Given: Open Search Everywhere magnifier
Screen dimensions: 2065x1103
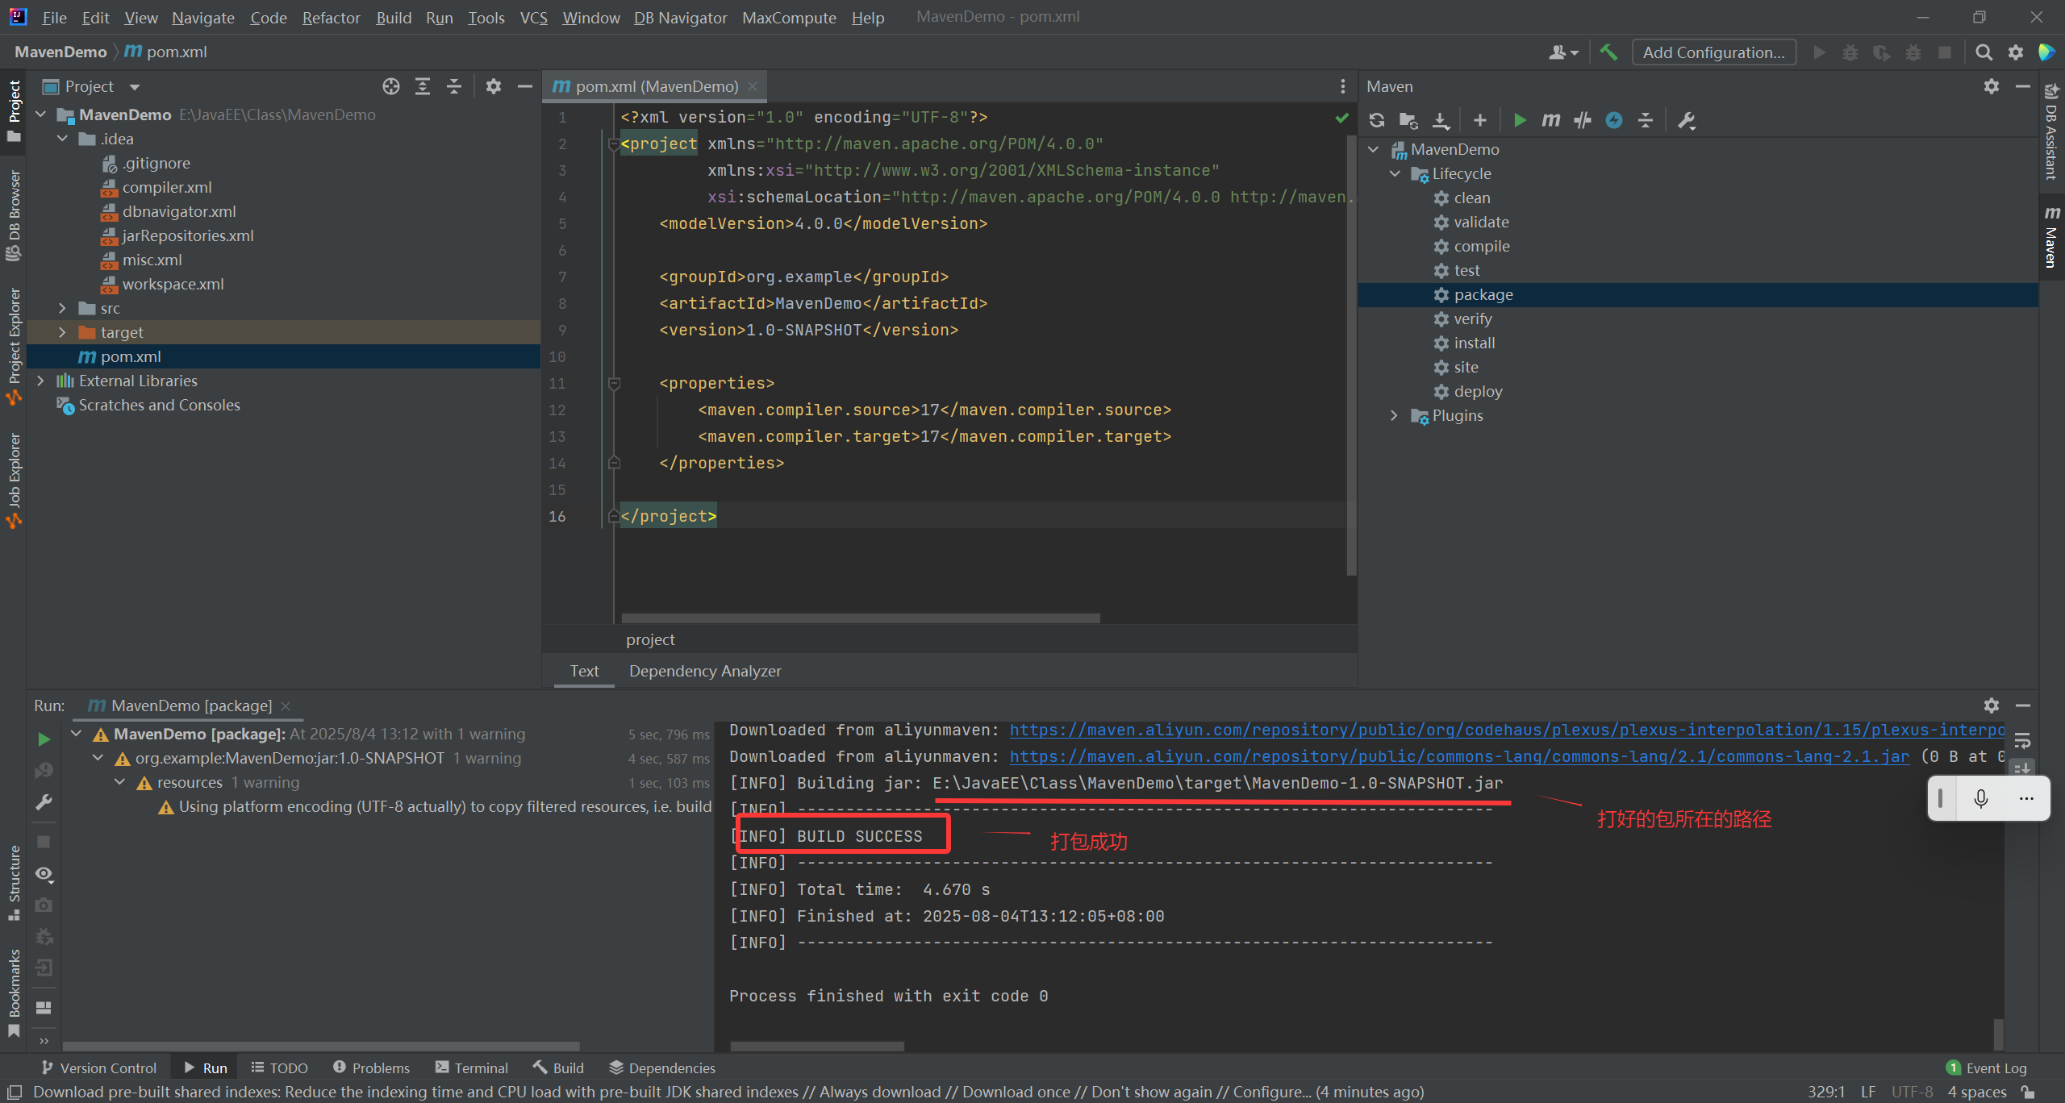Looking at the screenshot, I should pyautogui.click(x=1984, y=52).
